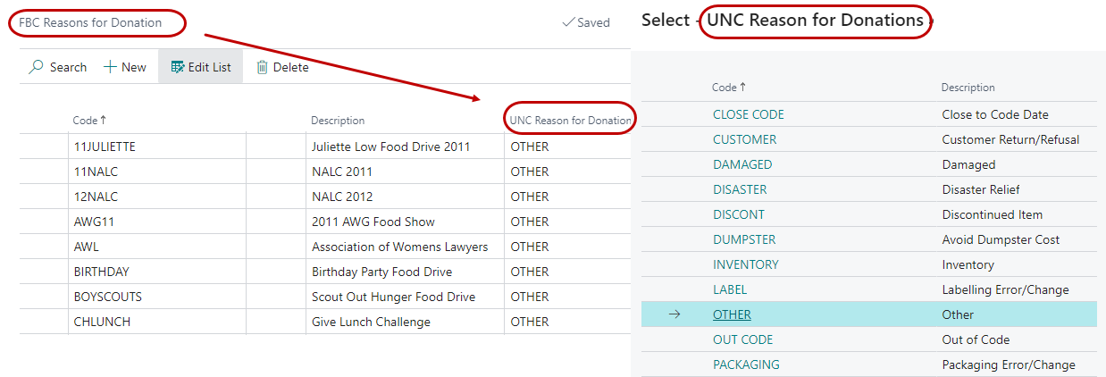
Task: Click the Labelling Error/Change description
Action: pos(1005,289)
